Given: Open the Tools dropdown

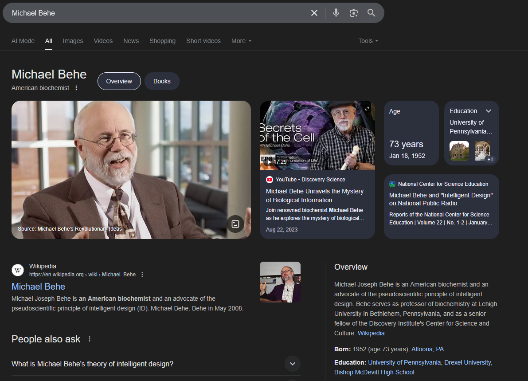Looking at the screenshot, I should point(368,41).
